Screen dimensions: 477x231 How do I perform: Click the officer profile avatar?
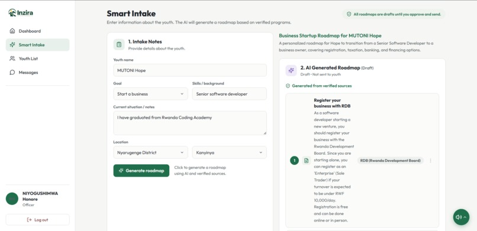click(x=12, y=199)
